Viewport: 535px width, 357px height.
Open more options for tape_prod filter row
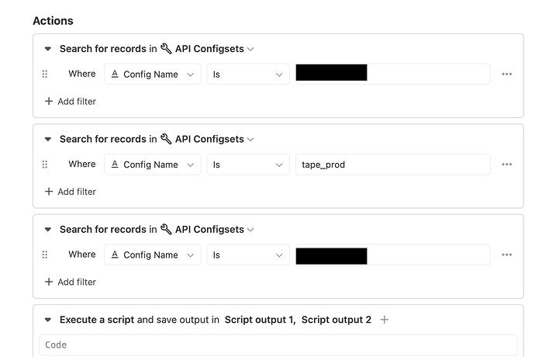coord(506,165)
